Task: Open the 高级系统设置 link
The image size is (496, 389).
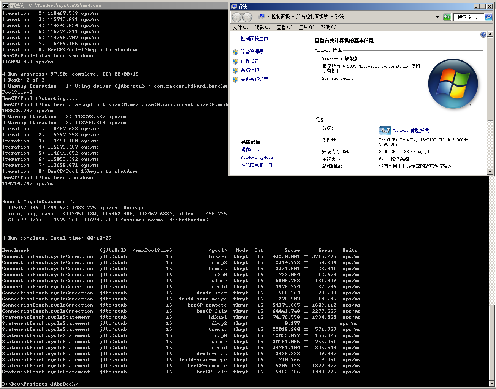Action: [255, 79]
